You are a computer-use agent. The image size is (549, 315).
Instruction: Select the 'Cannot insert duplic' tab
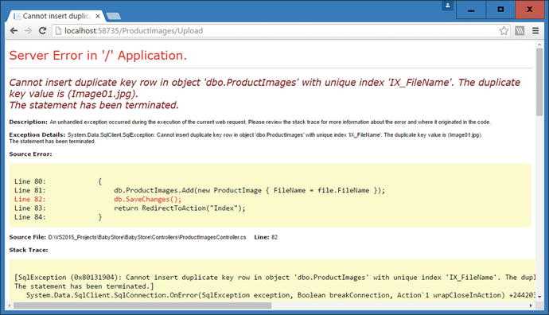click(x=56, y=16)
